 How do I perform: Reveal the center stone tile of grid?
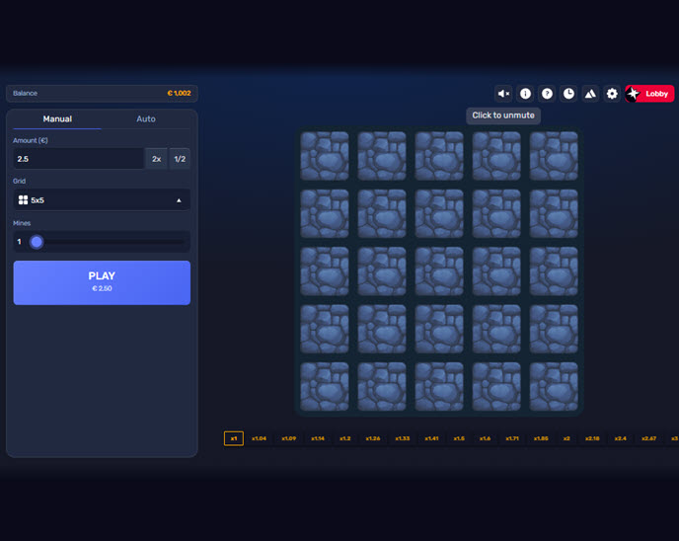439,271
